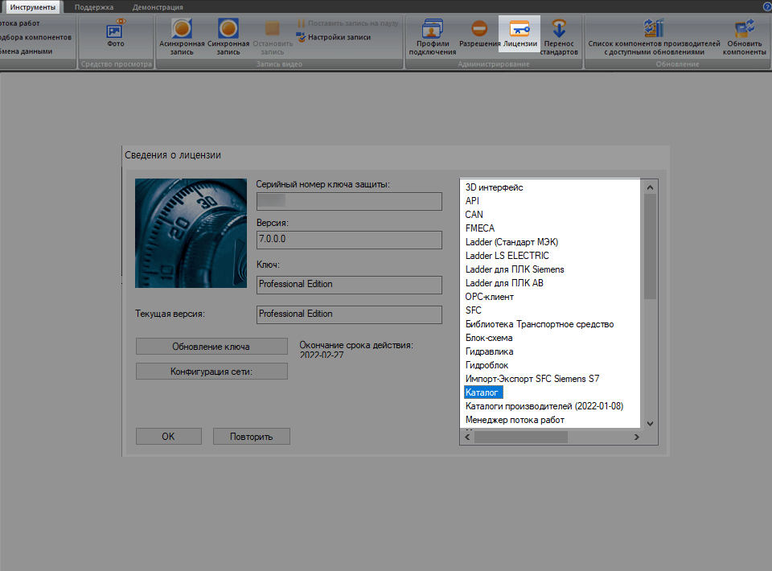The width and height of the screenshot is (772, 571).
Task: Click Обновить компоненты icon
Action: [x=745, y=30]
